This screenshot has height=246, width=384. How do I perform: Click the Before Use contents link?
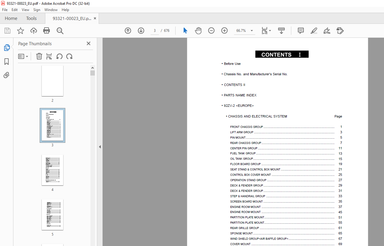[x=232, y=64]
